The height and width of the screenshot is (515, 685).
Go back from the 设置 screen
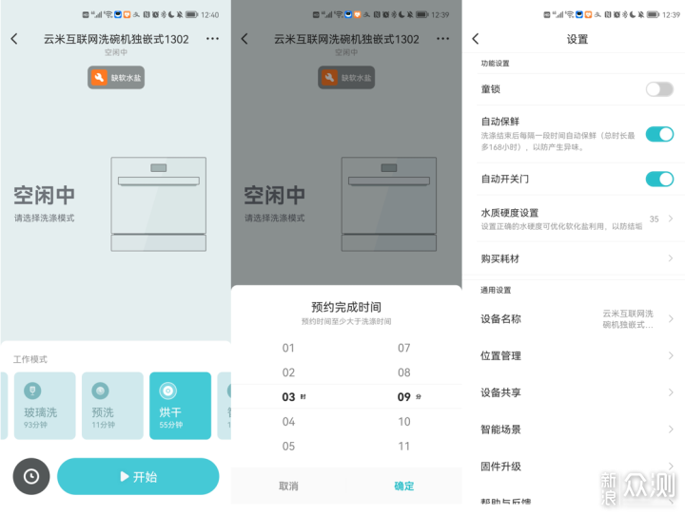click(476, 39)
